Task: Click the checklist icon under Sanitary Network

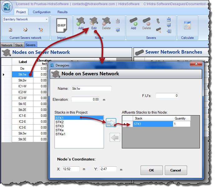Action: (x=41, y=30)
